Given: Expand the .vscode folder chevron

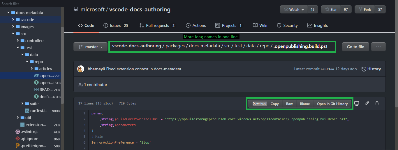Looking at the screenshot, I should pyautogui.click(x=13, y=20).
